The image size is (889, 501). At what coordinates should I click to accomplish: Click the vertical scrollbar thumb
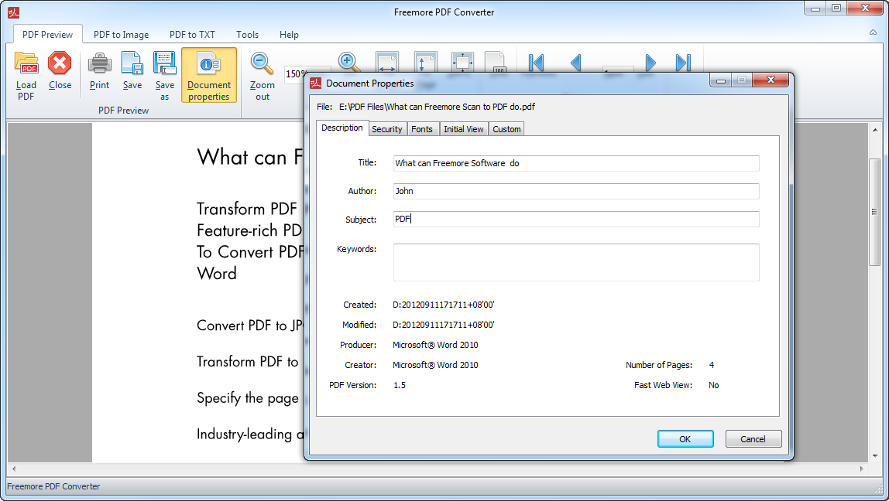tap(875, 213)
